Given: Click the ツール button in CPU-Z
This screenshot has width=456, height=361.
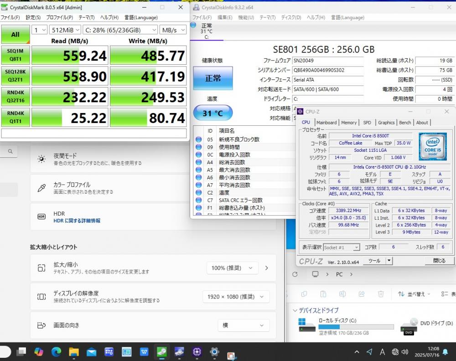Looking at the screenshot, I should tap(374, 261).
